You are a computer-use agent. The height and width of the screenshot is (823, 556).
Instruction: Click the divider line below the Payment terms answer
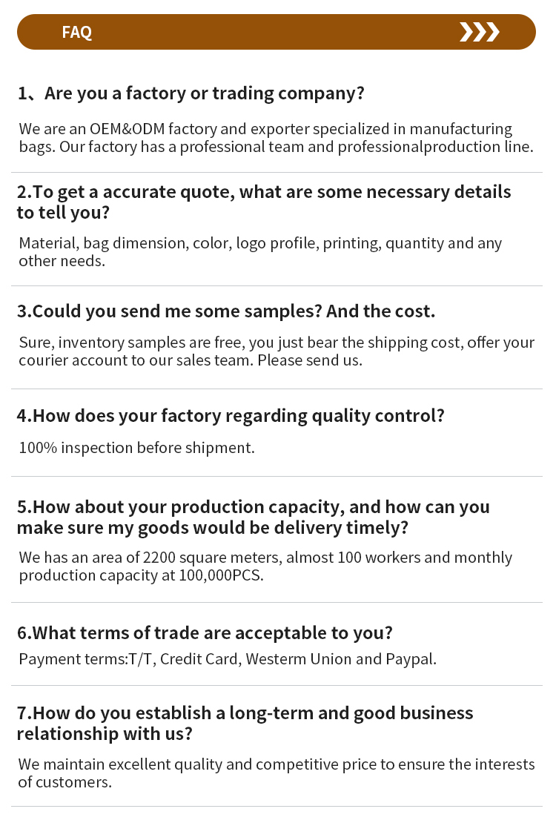click(277, 686)
